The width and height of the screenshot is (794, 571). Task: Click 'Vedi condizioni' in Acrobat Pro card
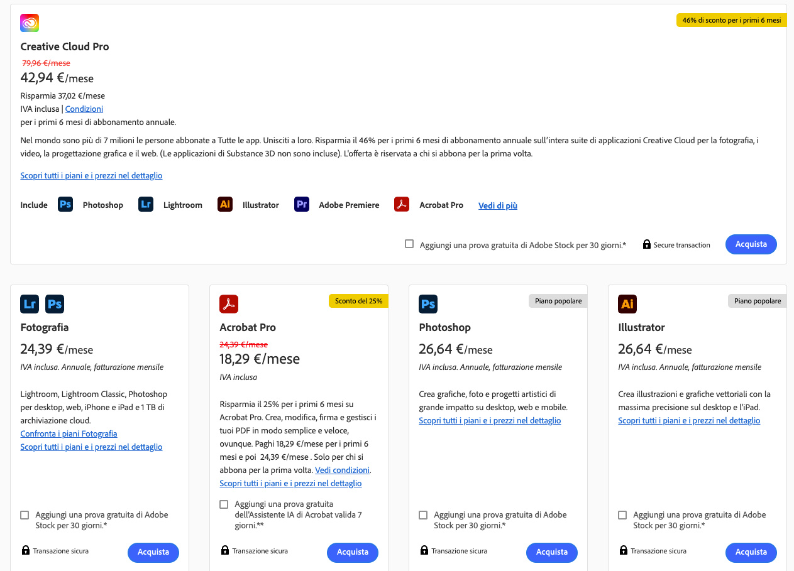[342, 470]
